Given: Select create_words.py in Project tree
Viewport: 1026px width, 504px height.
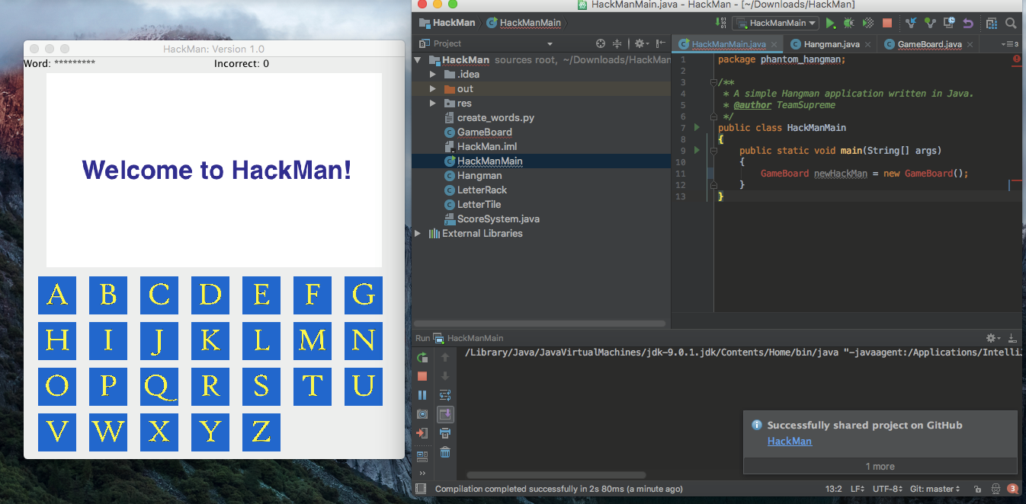Looking at the screenshot, I should 495,118.
